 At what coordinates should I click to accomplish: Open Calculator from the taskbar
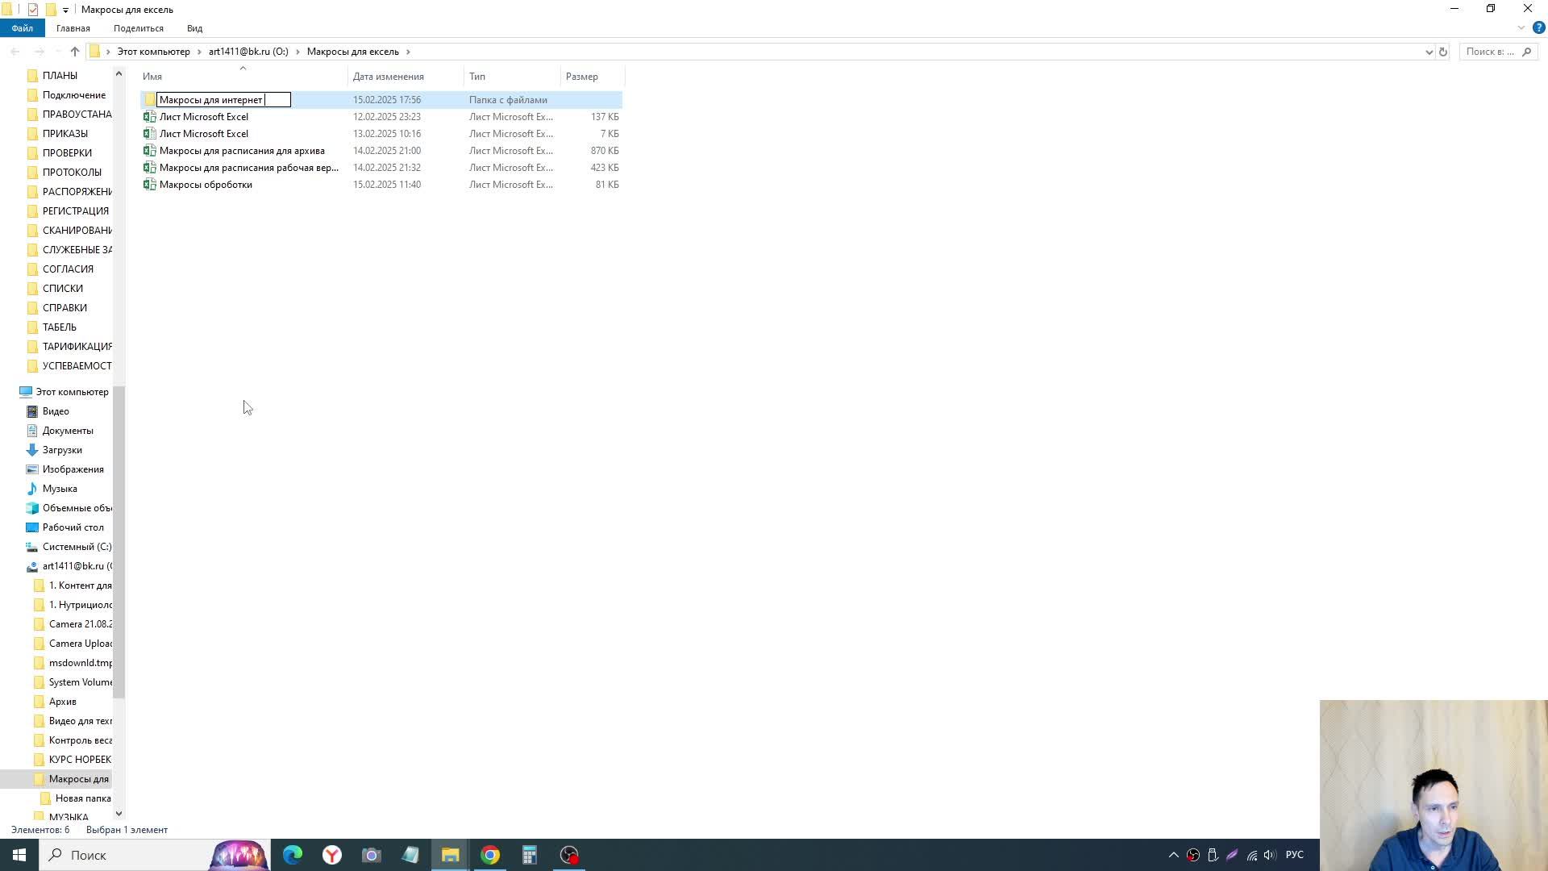(530, 855)
